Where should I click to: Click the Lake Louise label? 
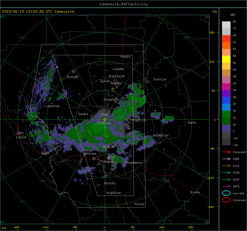21,135
